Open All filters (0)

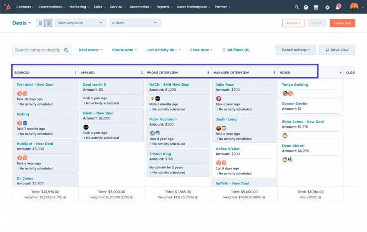click(x=236, y=50)
